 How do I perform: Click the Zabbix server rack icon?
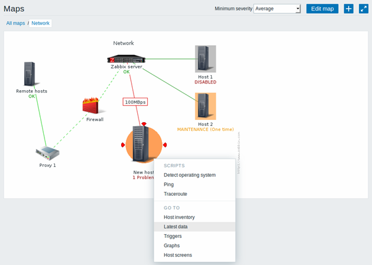(x=126, y=59)
